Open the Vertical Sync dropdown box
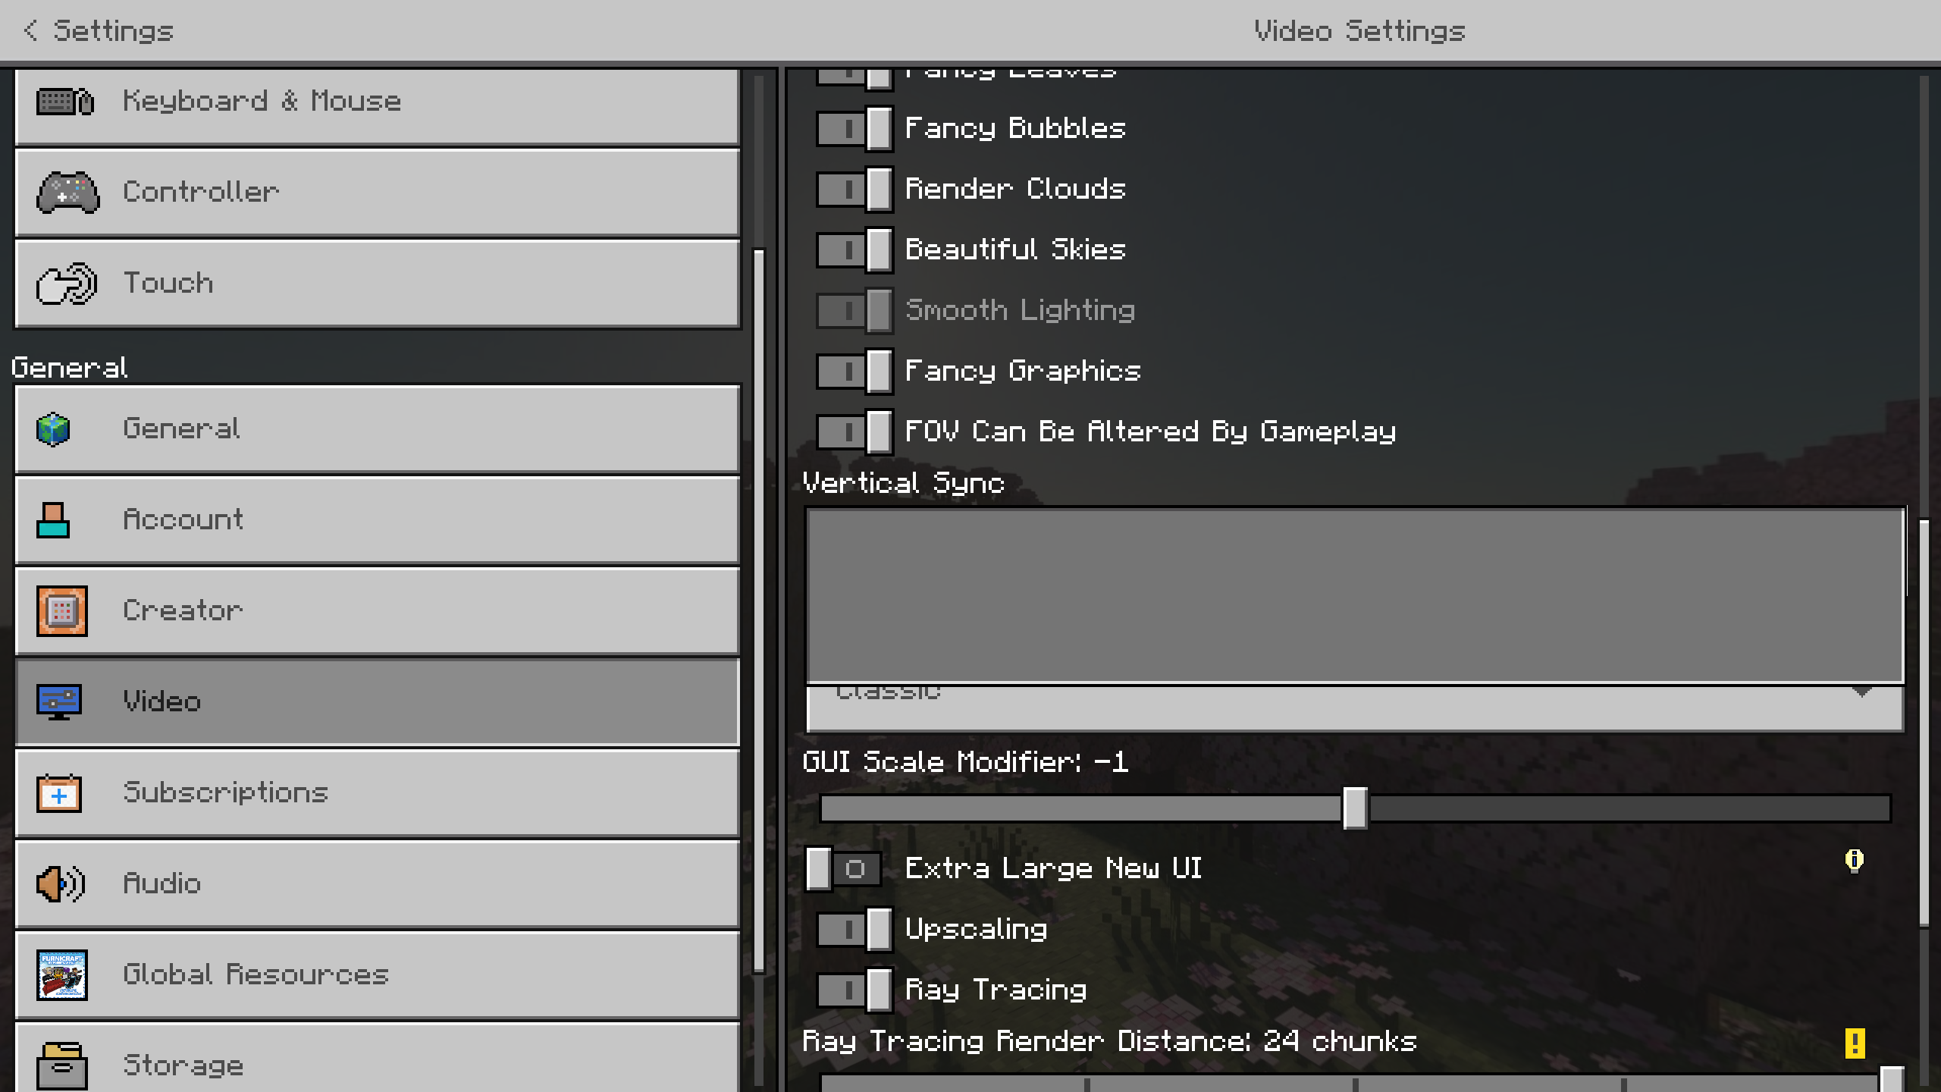The height and width of the screenshot is (1092, 1941). (1354, 596)
